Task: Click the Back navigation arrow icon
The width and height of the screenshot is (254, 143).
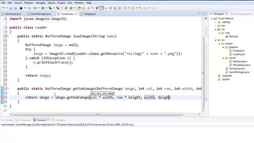Action: pos(145,8)
